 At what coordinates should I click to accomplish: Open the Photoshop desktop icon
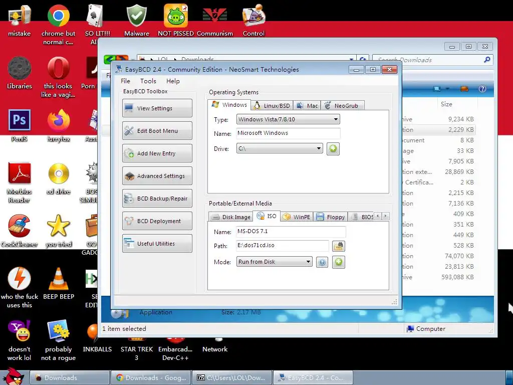[x=20, y=126]
